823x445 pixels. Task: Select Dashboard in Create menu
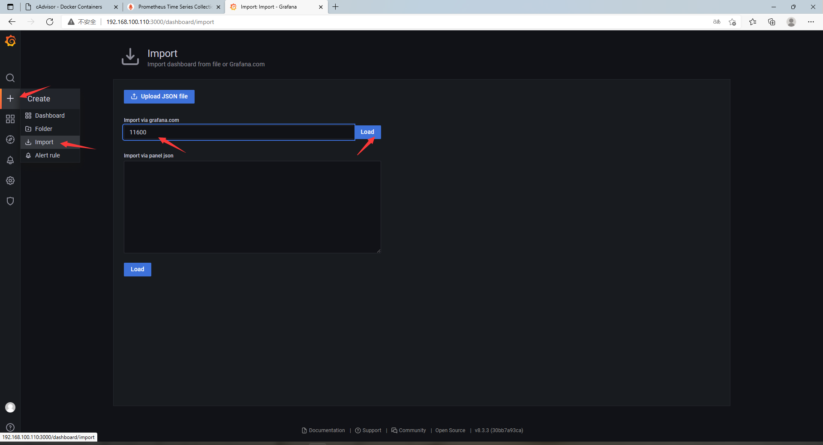[50, 116]
